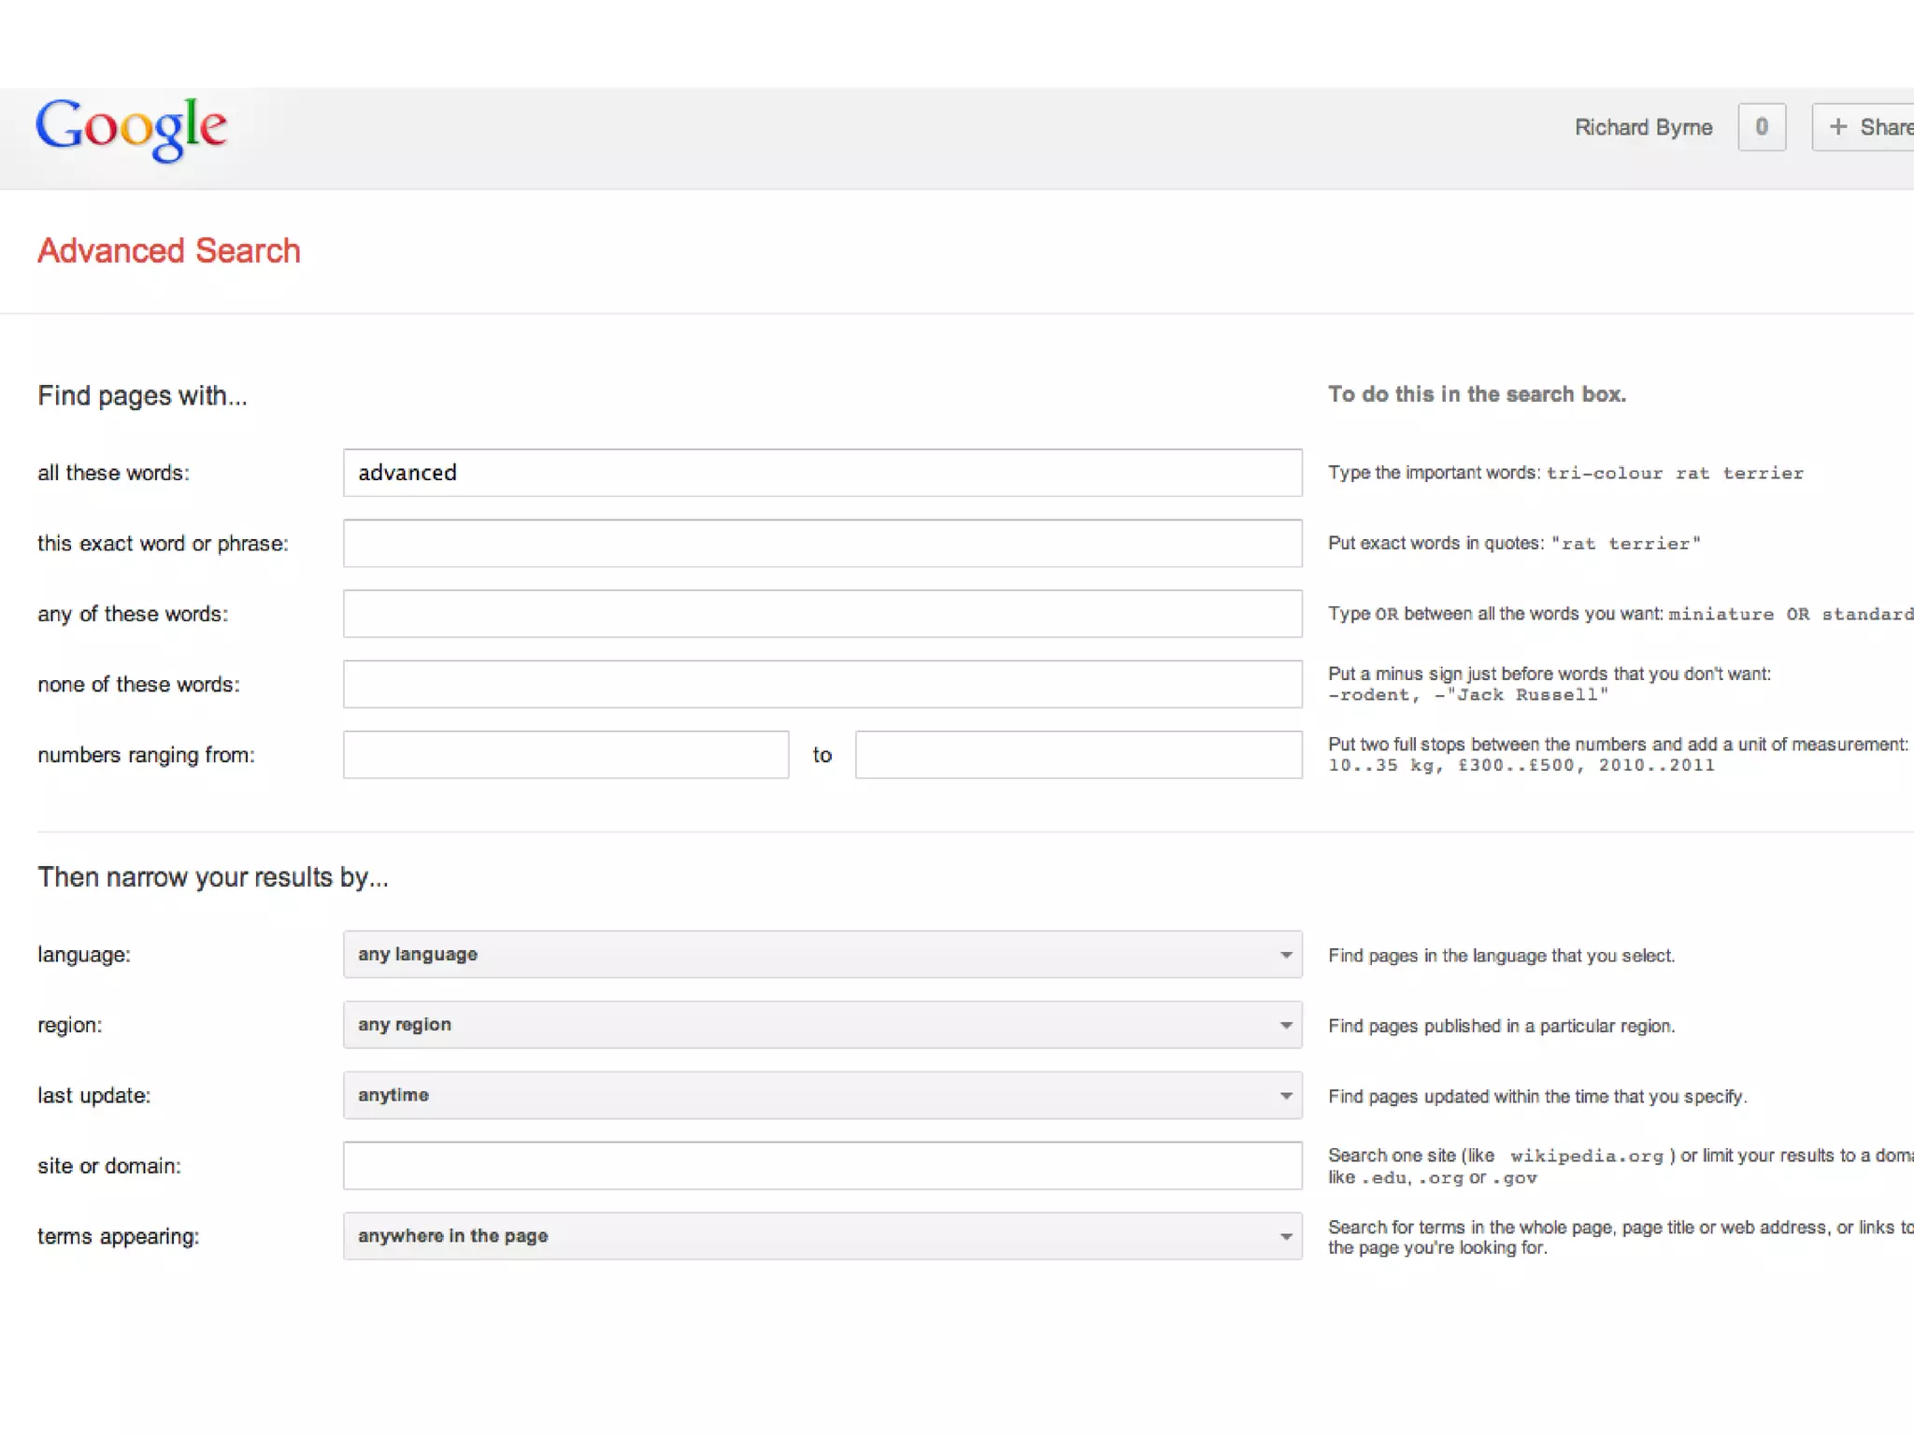Click the Google logo
Viewport: 1914px width, 1435px height.
tap(131, 129)
